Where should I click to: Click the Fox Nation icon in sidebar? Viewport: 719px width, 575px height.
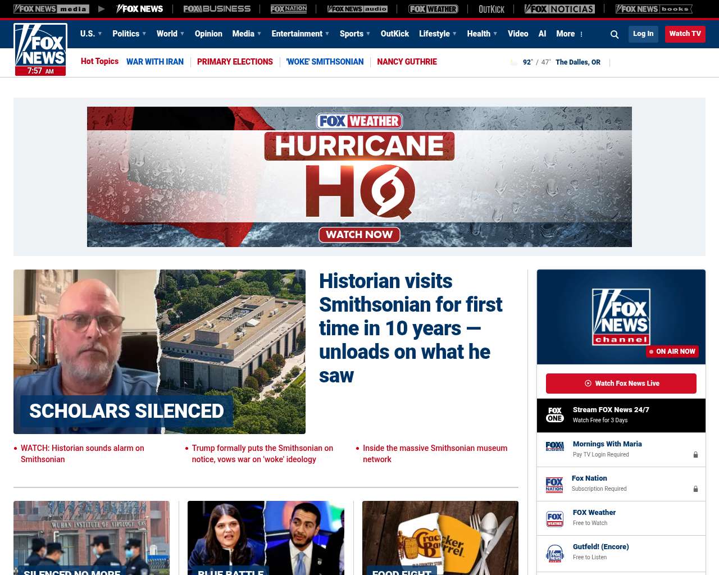(554, 484)
